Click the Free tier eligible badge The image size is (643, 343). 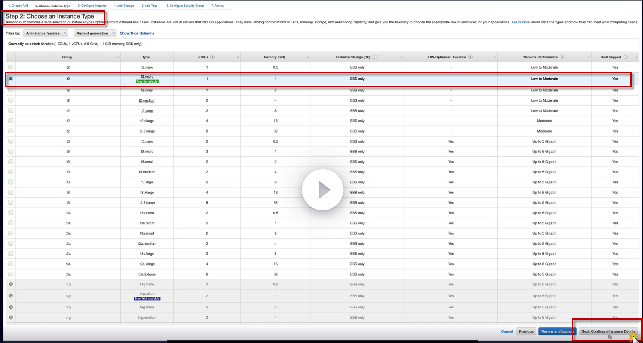(147, 81)
